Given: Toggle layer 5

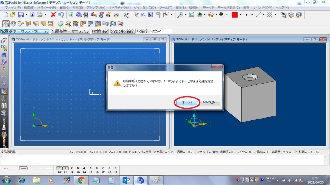Looking at the screenshot, I should tap(91, 168).
